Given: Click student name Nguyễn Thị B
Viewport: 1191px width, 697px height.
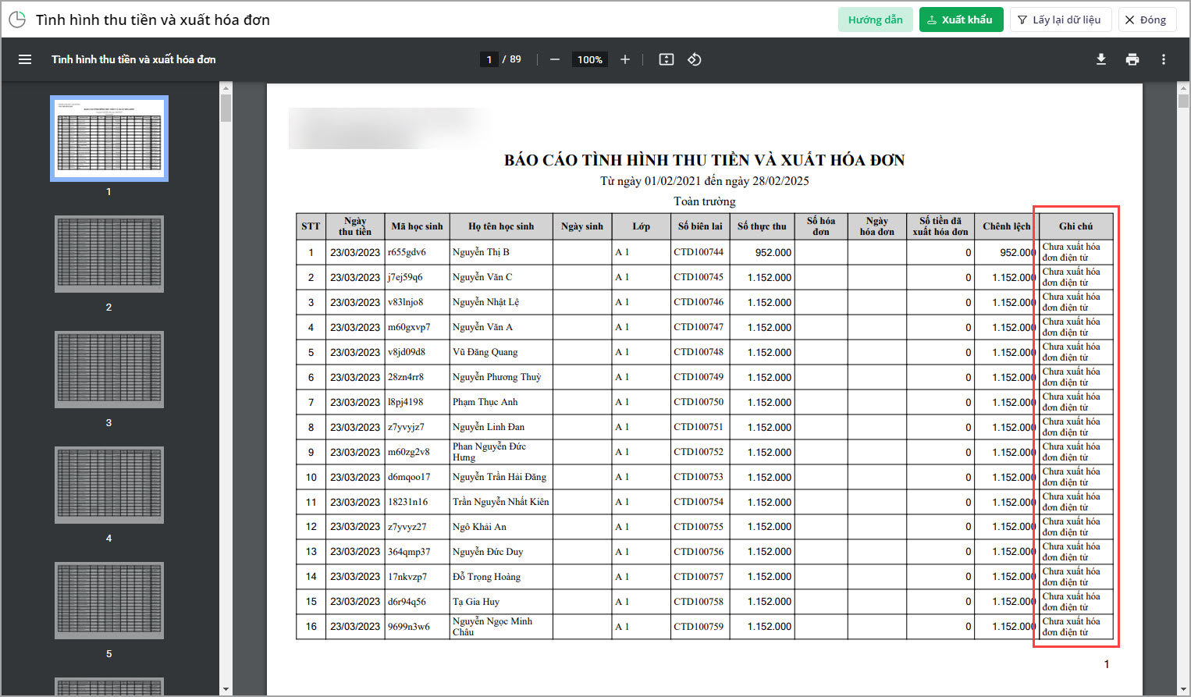Looking at the screenshot, I should (x=481, y=252).
